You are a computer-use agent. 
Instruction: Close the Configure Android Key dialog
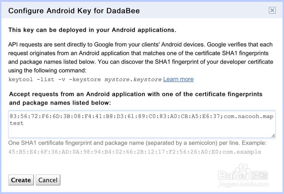click(x=272, y=10)
